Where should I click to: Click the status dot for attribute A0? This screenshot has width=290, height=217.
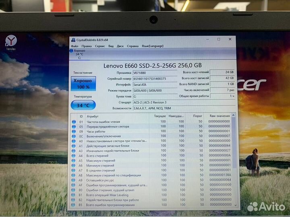pos(74,141)
